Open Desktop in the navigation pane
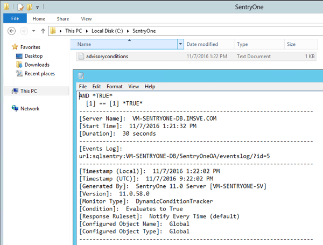323x245 pixels. (33, 56)
